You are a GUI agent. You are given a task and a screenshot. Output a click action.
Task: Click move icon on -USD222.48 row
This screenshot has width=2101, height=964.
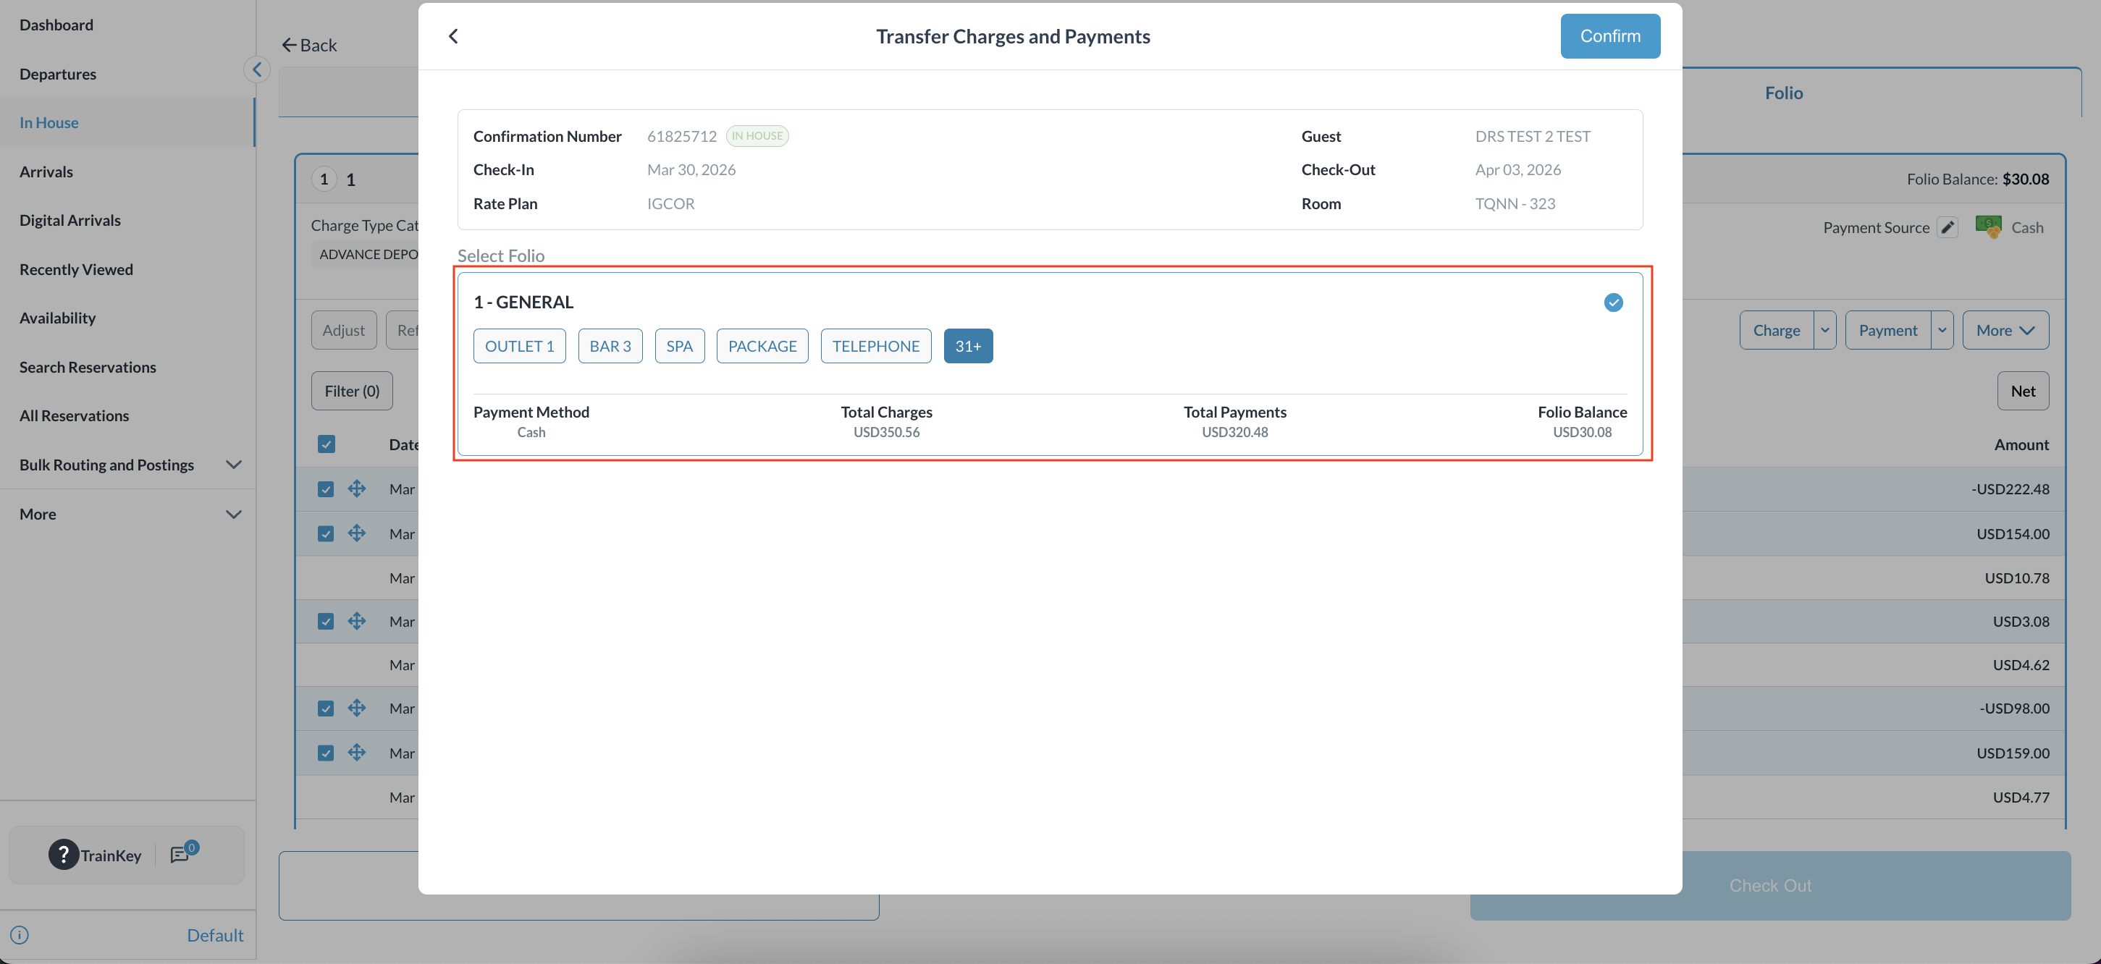356,489
